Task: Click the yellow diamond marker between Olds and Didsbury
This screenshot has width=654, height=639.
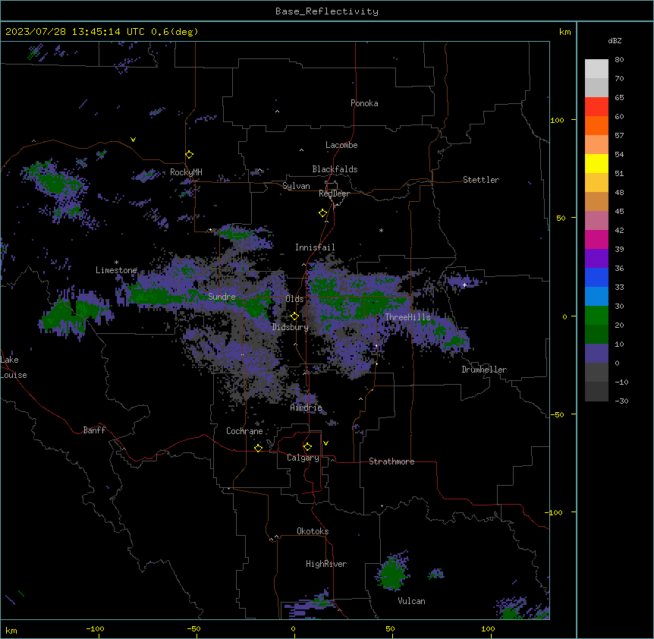Action: [295, 316]
